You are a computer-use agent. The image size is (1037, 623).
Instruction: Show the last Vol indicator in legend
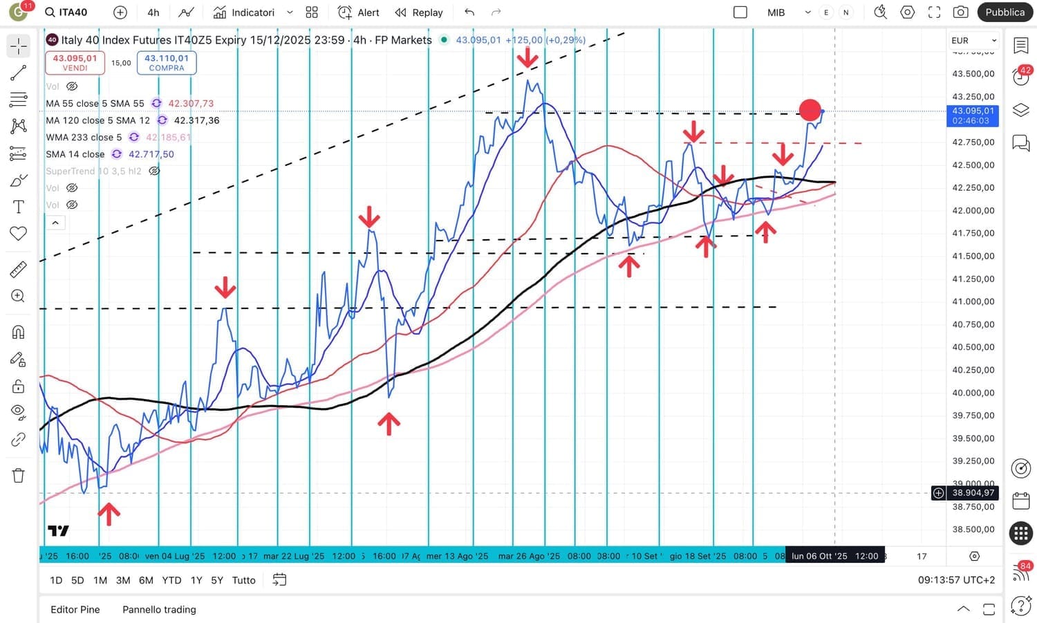pos(72,205)
